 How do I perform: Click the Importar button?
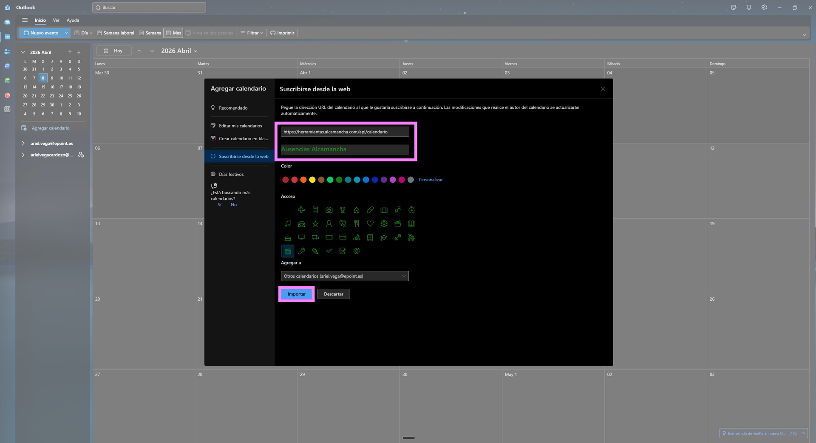click(296, 294)
